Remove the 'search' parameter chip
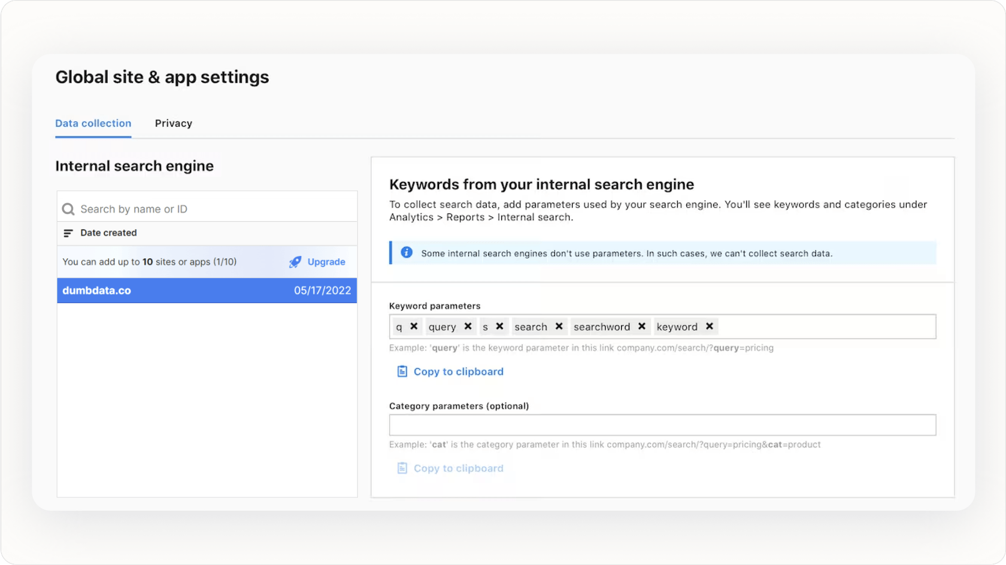Screen dimensions: 1006x565 pyautogui.click(x=558, y=326)
